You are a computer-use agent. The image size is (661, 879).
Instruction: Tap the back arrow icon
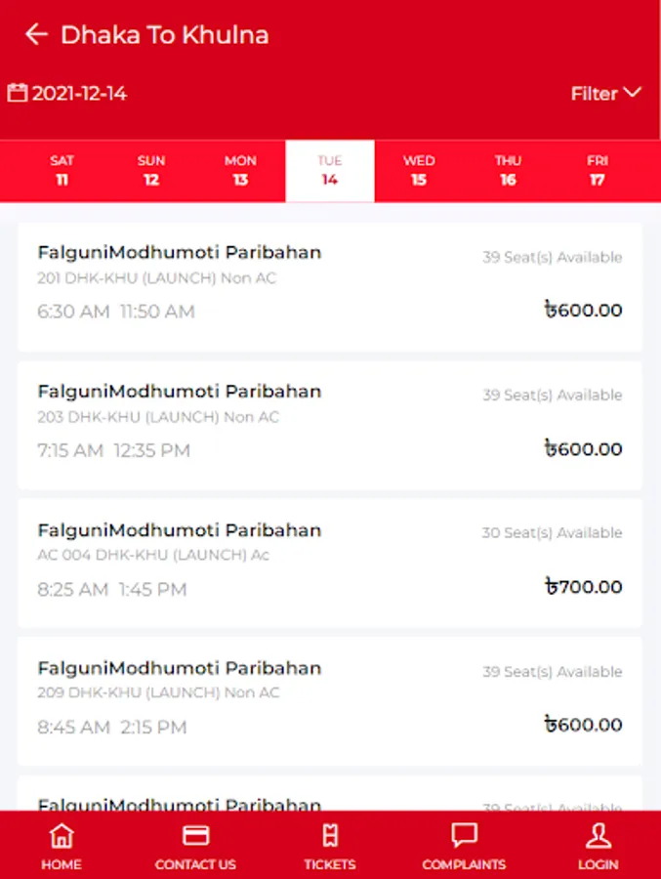[x=36, y=35]
